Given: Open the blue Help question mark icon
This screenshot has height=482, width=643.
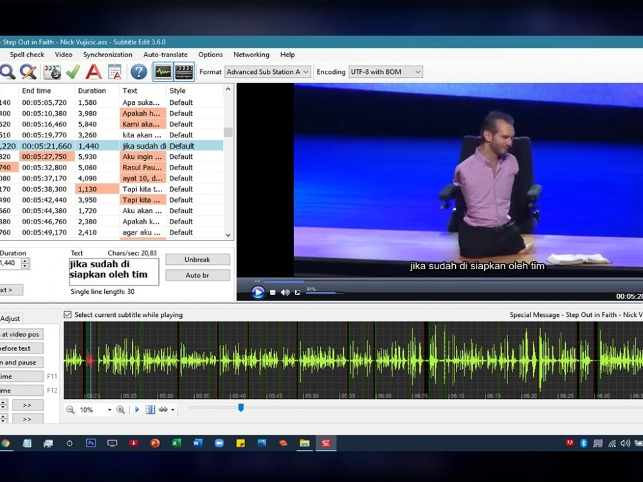Looking at the screenshot, I should pyautogui.click(x=139, y=72).
